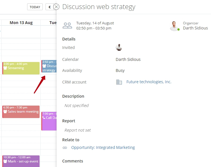Click the organizer Darth Sidious avatar
Image resolution: width=211 pixels, height=167 pixels.
[175, 26]
